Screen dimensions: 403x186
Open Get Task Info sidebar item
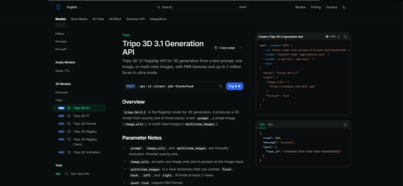click(80, 174)
